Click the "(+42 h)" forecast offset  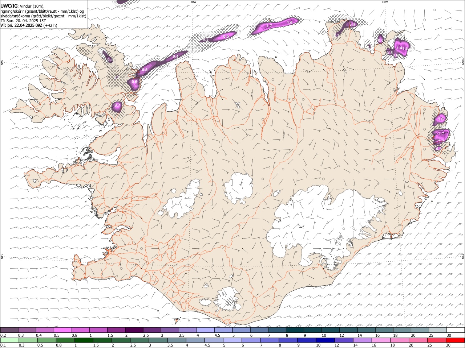click(x=50, y=26)
